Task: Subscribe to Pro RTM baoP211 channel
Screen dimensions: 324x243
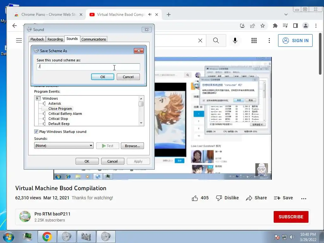Action: click(x=291, y=217)
